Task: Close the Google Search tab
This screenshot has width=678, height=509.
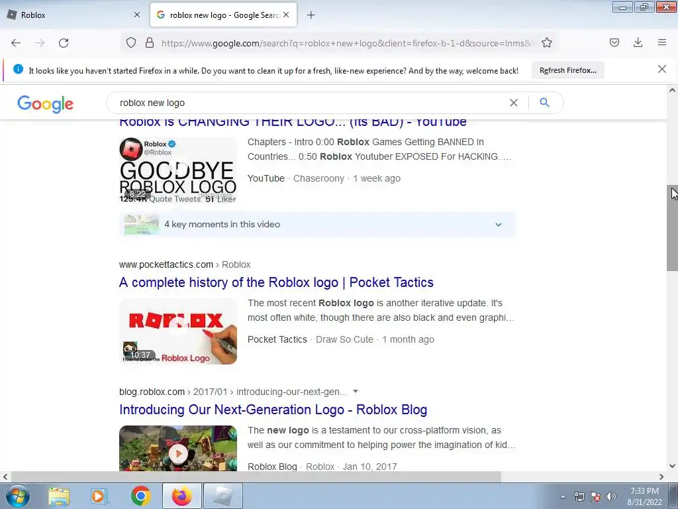Action: [x=286, y=15]
